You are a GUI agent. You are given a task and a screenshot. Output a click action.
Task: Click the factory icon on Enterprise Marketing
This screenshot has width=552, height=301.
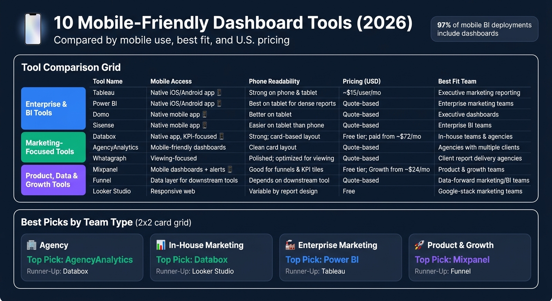tap(290, 245)
